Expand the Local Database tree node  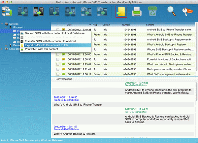pyautogui.click(x=2, y=49)
